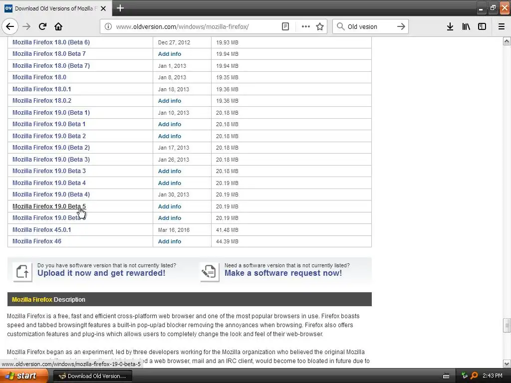Click Make a software request now

(283, 273)
